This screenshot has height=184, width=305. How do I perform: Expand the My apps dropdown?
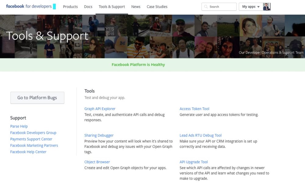(x=251, y=7)
